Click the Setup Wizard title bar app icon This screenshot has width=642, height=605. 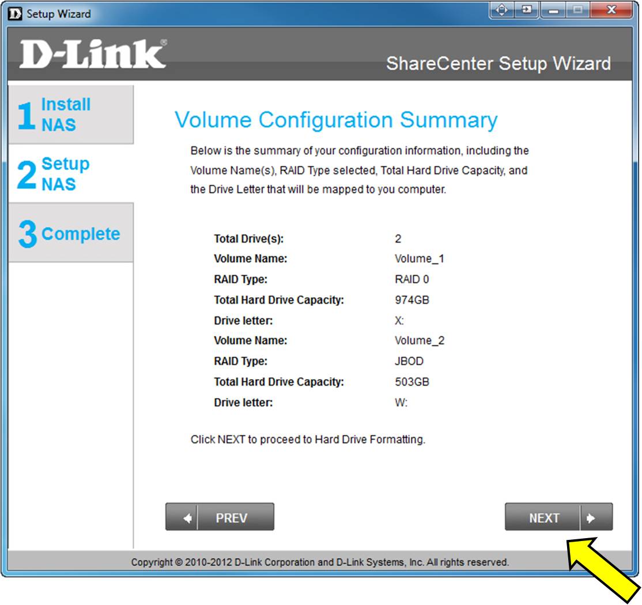tap(15, 13)
